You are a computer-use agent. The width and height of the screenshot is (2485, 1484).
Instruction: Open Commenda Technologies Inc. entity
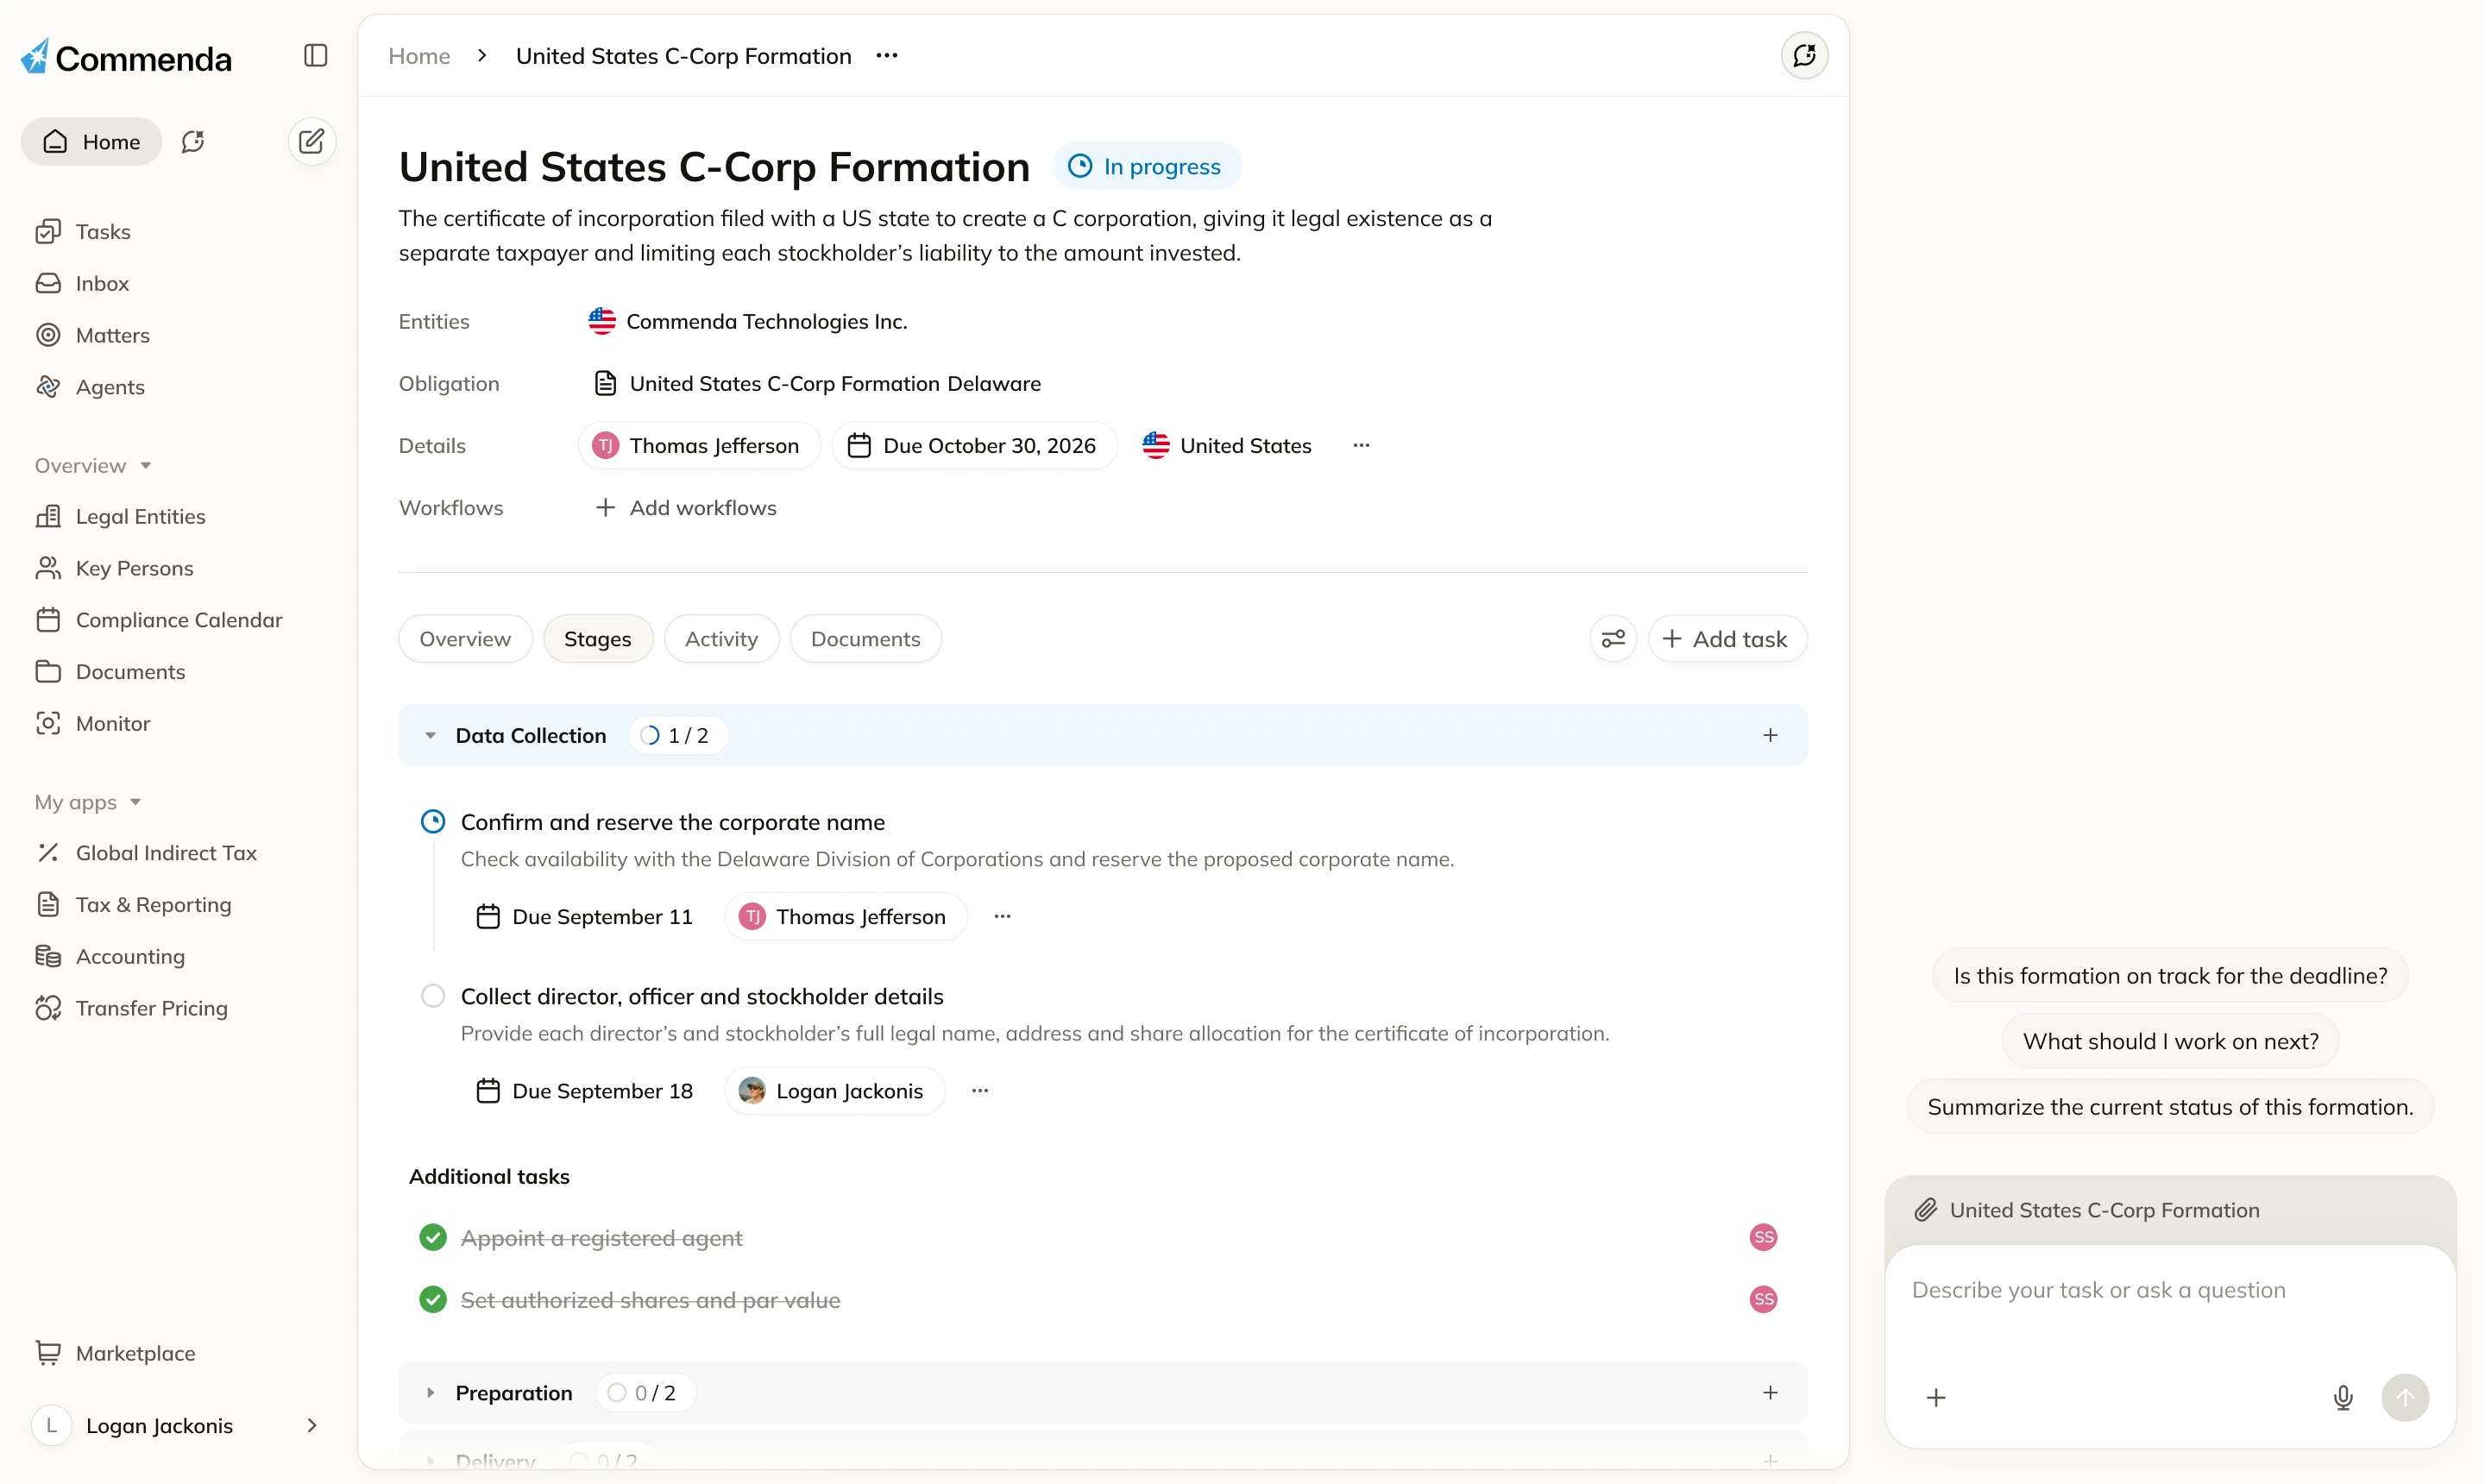click(x=748, y=322)
